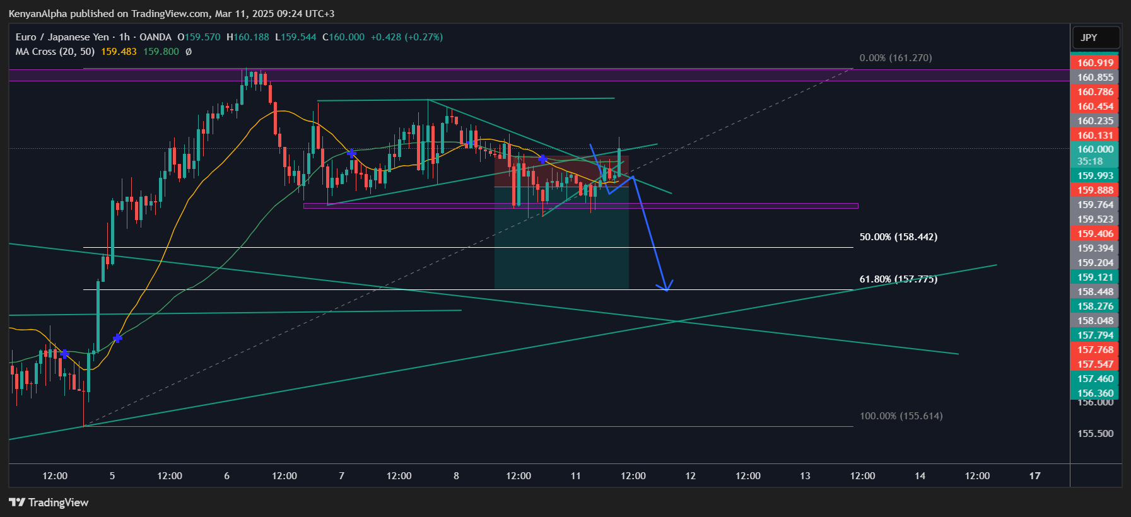This screenshot has width=1131, height=517.
Task: Click the 50.00% (158.442) Fibonacci label
Action: [x=898, y=237]
